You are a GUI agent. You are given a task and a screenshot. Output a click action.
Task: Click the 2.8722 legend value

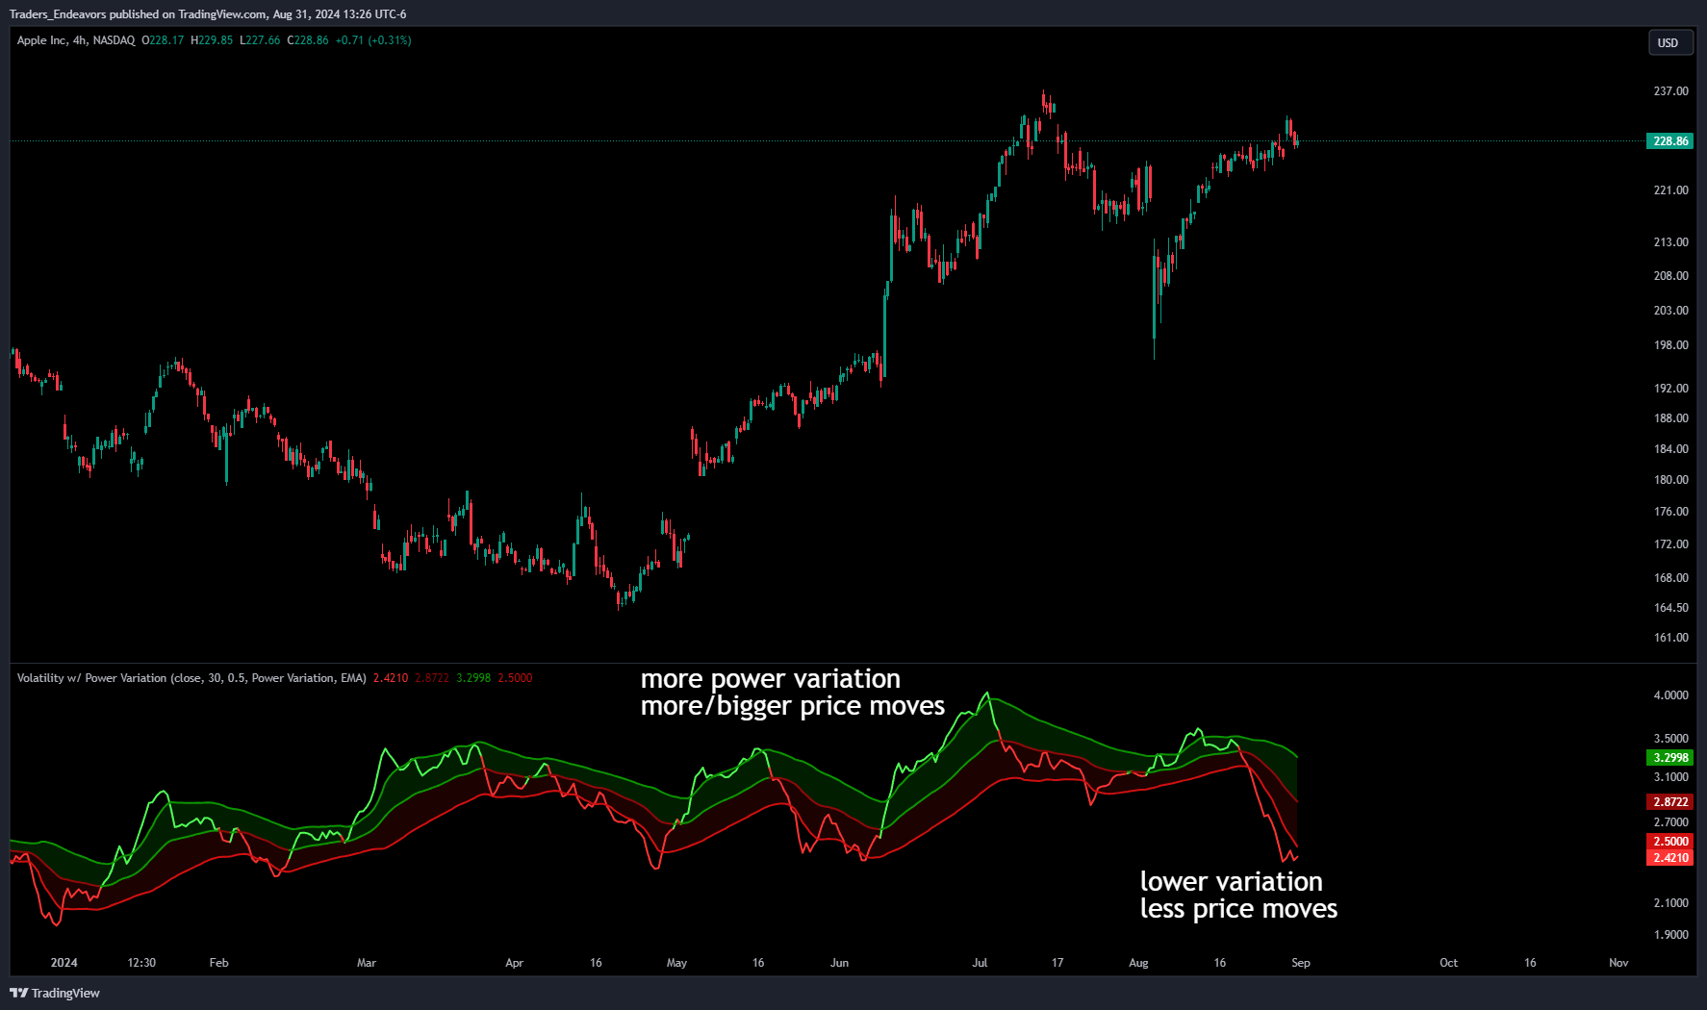point(432,678)
